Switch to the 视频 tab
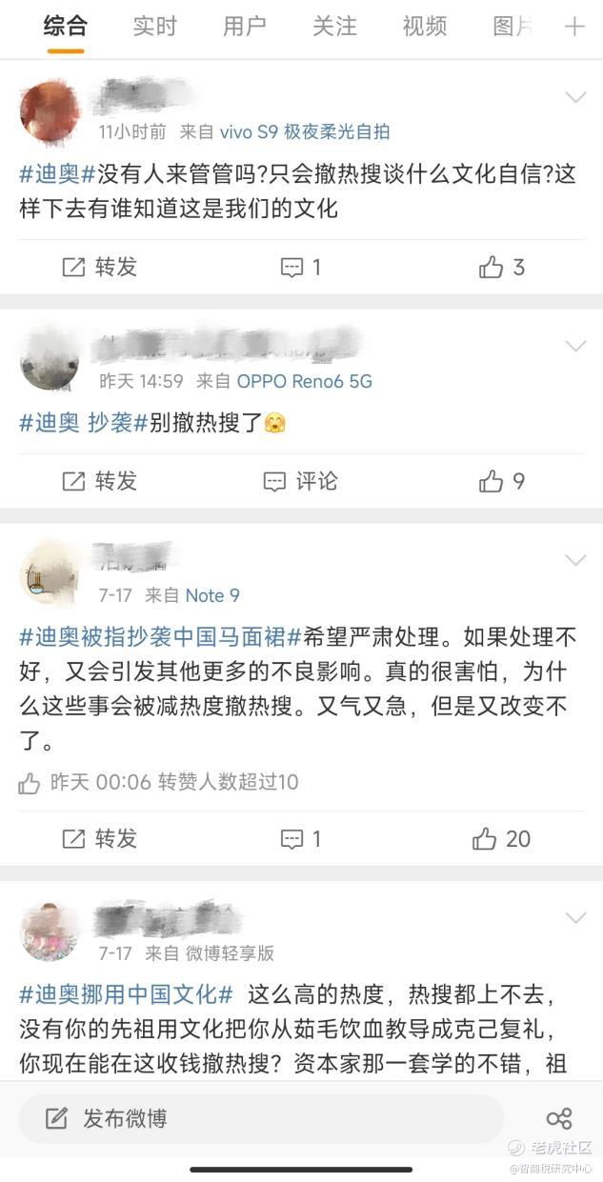 pos(424,27)
